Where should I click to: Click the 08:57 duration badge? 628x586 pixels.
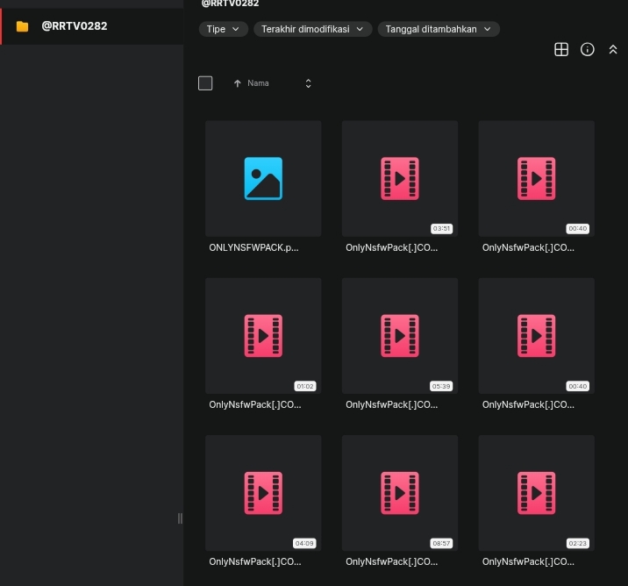441,544
